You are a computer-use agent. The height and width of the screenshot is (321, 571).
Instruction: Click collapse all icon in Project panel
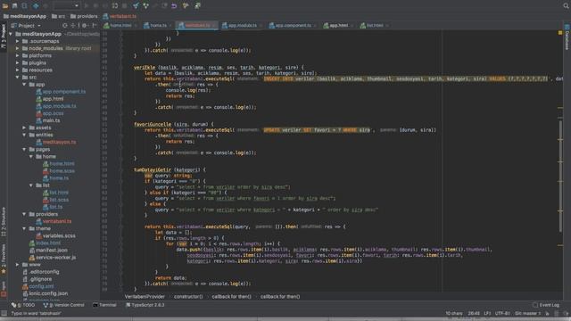pos(73,26)
